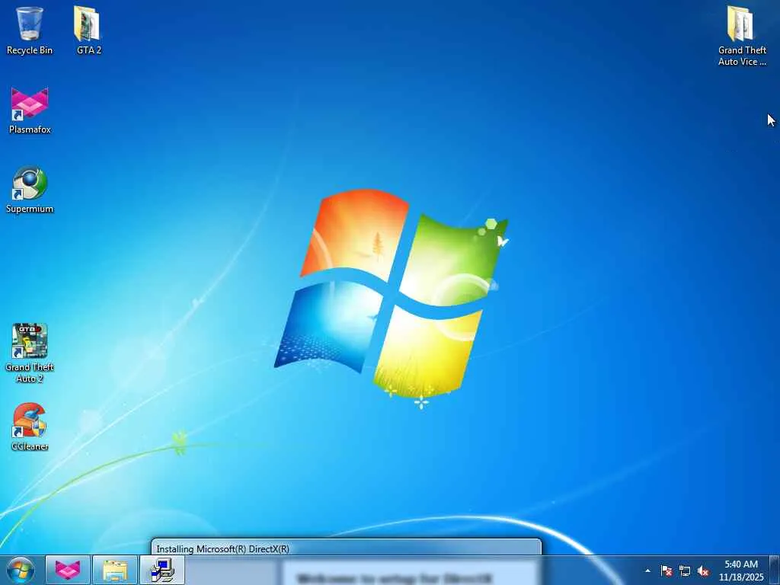
Task: Click the muted volume speaker icon
Action: point(703,571)
